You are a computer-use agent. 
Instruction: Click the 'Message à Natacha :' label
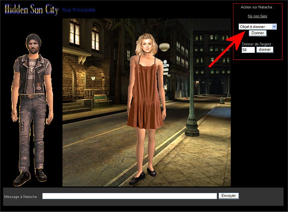pos(21,196)
